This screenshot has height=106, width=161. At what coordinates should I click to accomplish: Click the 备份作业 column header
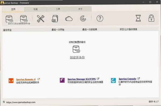pyautogui.click(x=8, y=30)
